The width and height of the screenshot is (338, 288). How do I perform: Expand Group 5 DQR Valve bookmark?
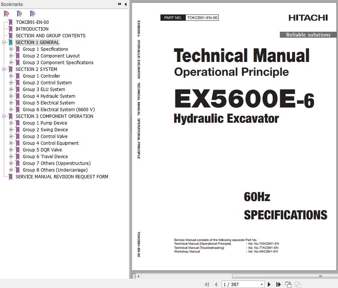[11, 150]
